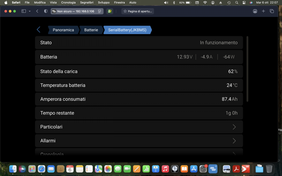Click the battery voltage 12.93 V
Screen dimensions: 282x176
(185, 57)
